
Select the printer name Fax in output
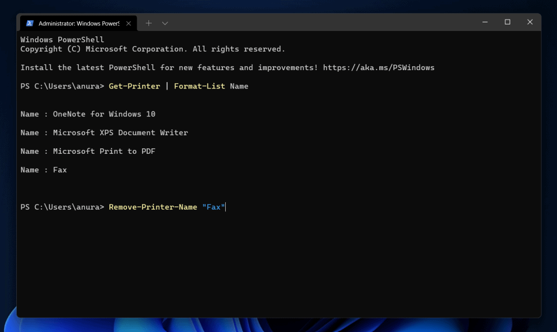coord(59,170)
